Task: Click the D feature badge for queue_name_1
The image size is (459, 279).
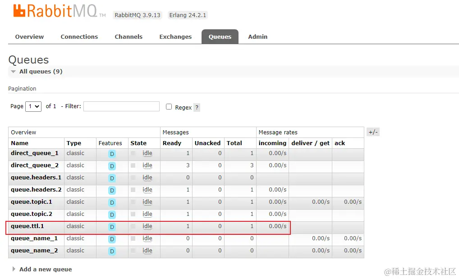Action: click(112, 239)
